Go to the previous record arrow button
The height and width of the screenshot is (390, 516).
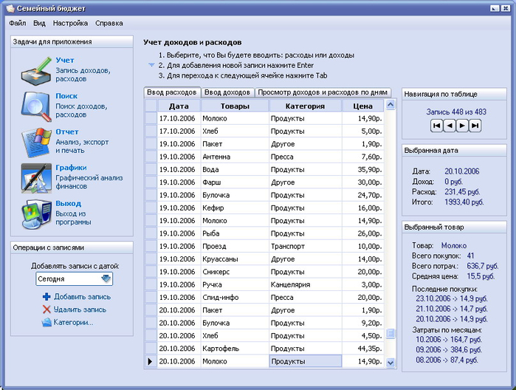tap(450, 126)
